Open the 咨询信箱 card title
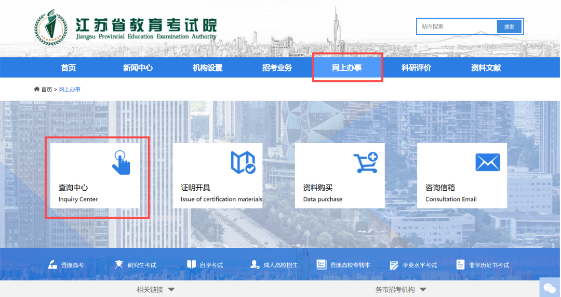The width and height of the screenshot is (561, 297). point(440,188)
